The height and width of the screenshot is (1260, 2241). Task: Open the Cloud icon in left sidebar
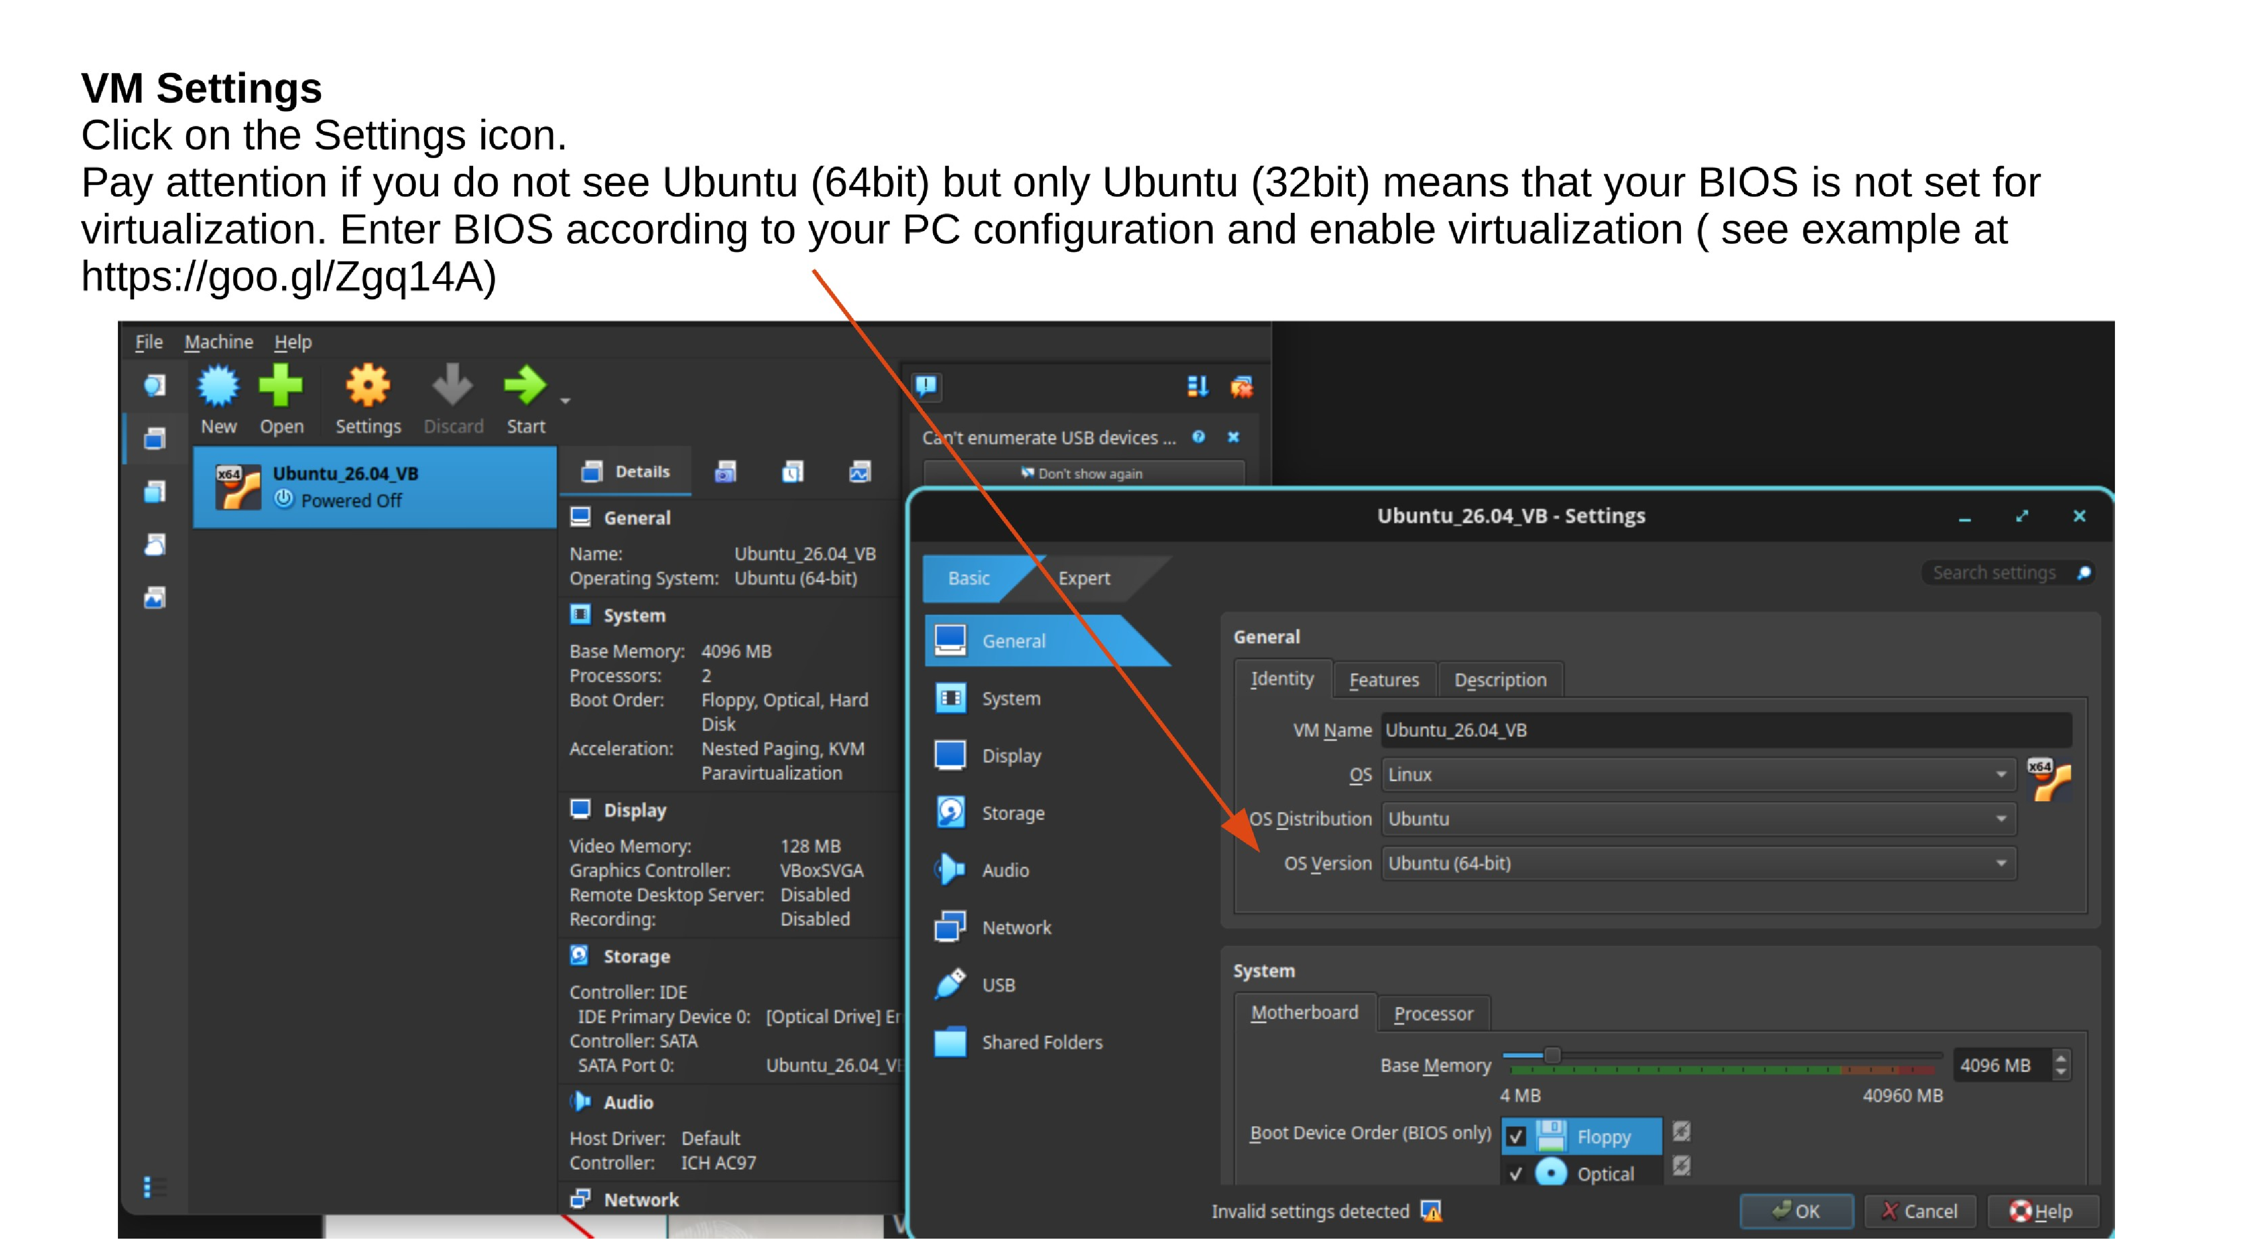tap(155, 545)
